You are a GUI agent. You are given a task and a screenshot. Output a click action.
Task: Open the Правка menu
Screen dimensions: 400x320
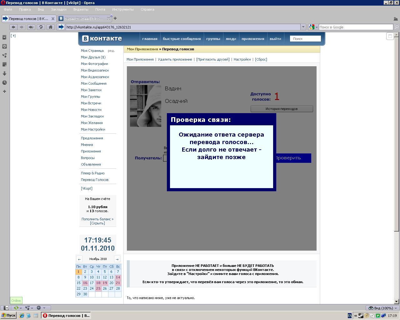(25, 9)
